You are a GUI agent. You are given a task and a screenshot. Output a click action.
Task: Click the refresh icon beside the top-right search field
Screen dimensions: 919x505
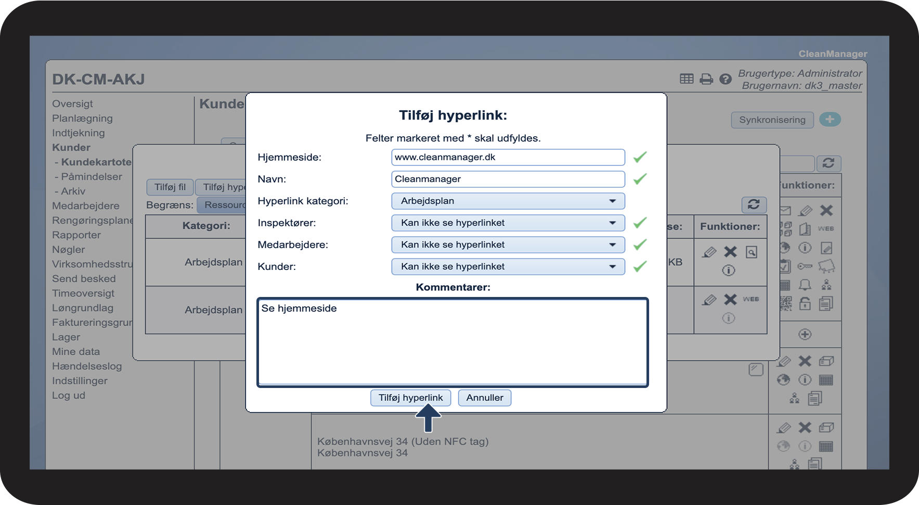click(x=829, y=163)
